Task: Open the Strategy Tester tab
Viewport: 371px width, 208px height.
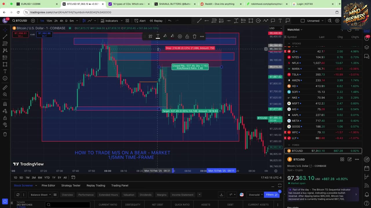Action: [71, 185]
